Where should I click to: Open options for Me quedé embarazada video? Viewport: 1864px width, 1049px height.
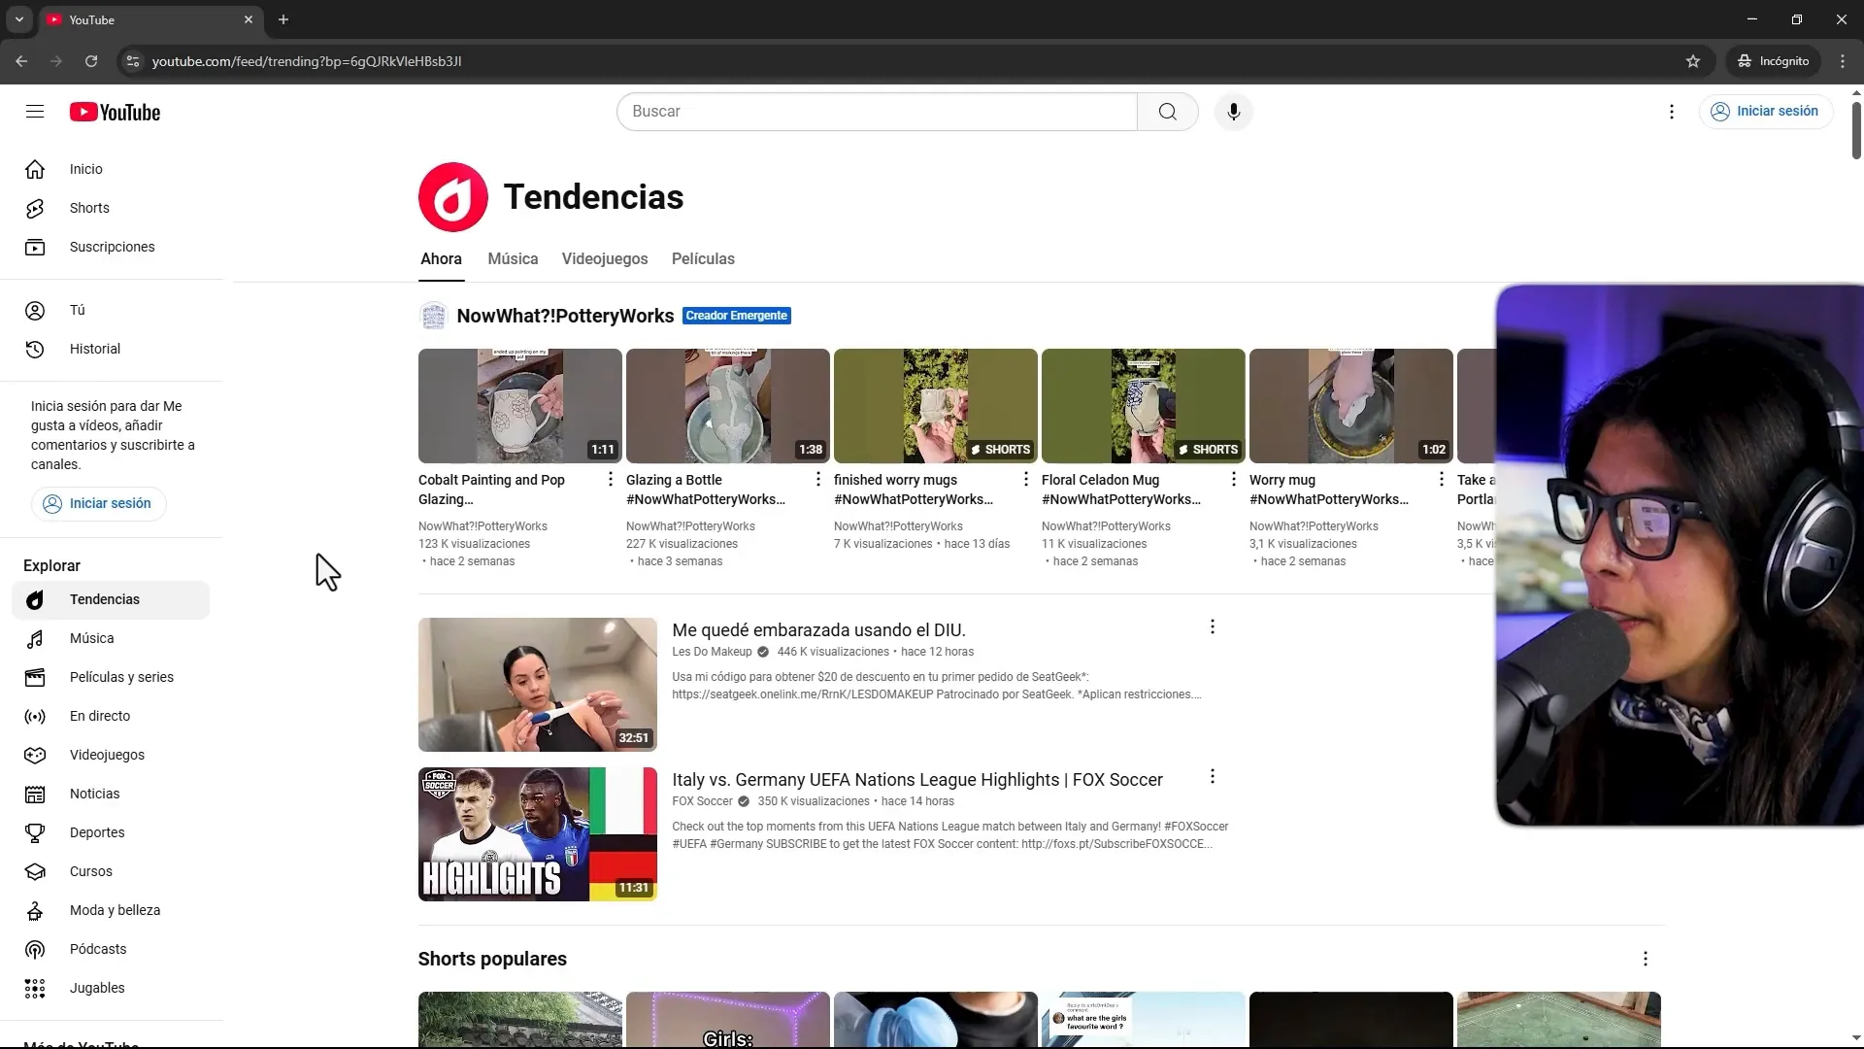click(1212, 627)
